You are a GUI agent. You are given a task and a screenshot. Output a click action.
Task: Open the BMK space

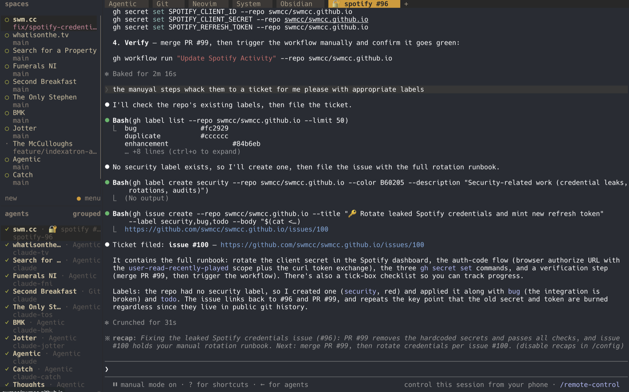point(51,116)
